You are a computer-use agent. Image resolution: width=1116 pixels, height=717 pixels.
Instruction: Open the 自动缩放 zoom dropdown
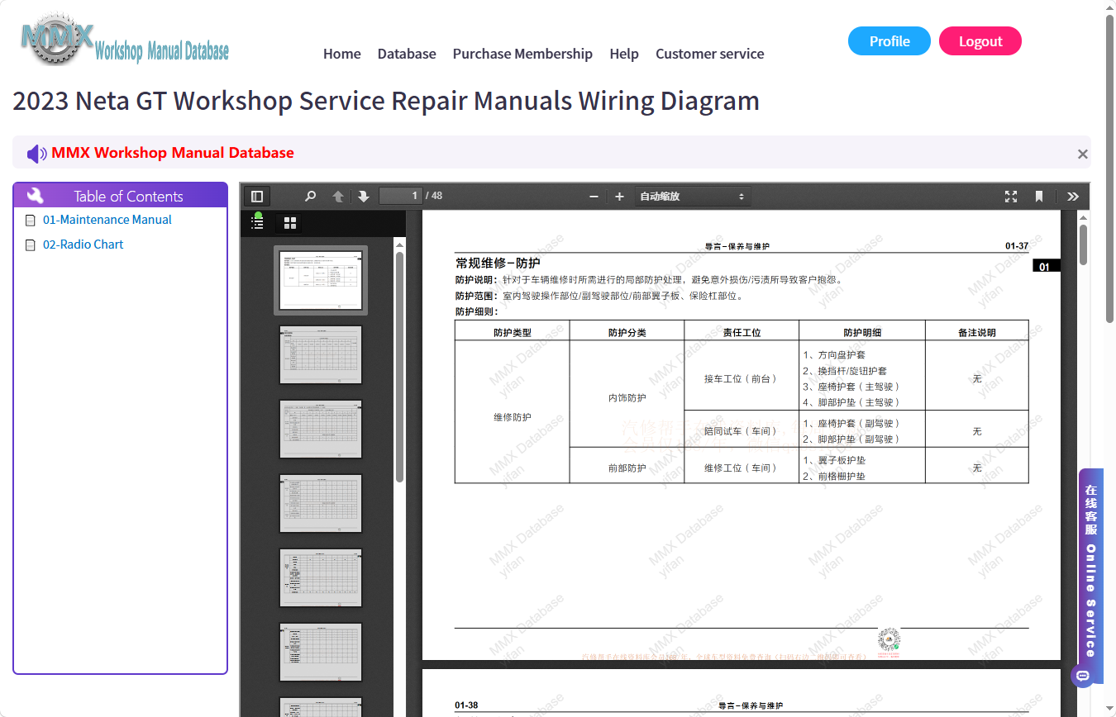(693, 197)
